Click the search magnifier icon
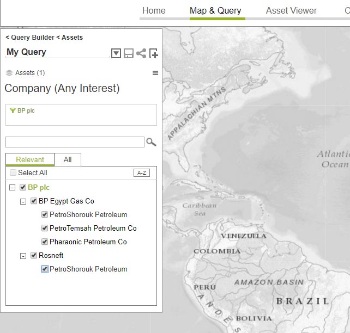350x333 pixels. (x=151, y=142)
